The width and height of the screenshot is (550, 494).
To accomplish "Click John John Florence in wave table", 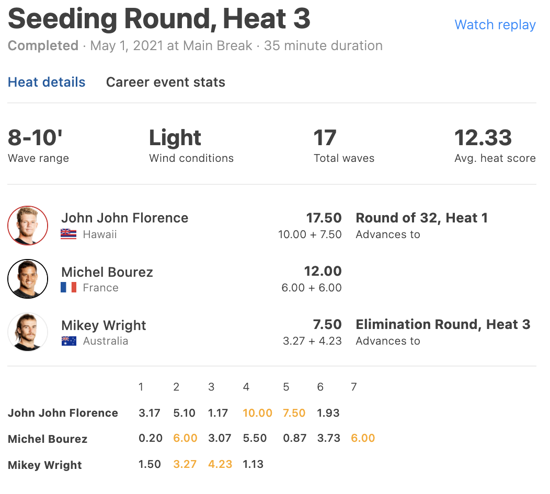I will click(x=63, y=413).
